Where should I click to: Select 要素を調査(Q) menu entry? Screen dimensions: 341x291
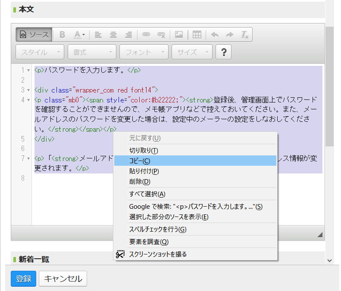tap(195, 241)
